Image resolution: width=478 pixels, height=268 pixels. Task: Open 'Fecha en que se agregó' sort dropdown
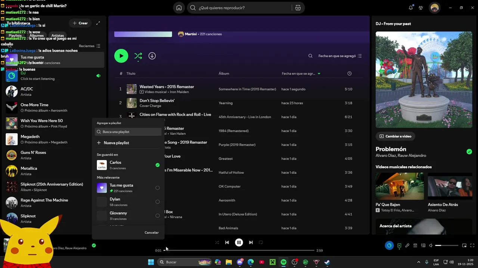(x=340, y=56)
